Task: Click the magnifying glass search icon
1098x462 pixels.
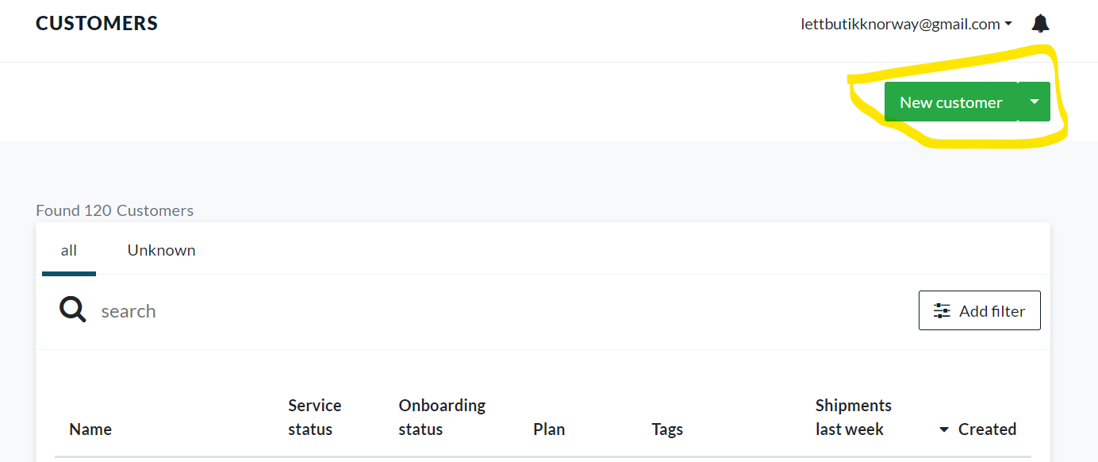Action: pyautogui.click(x=73, y=310)
